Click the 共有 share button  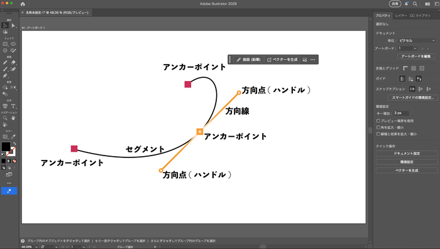click(395, 4)
